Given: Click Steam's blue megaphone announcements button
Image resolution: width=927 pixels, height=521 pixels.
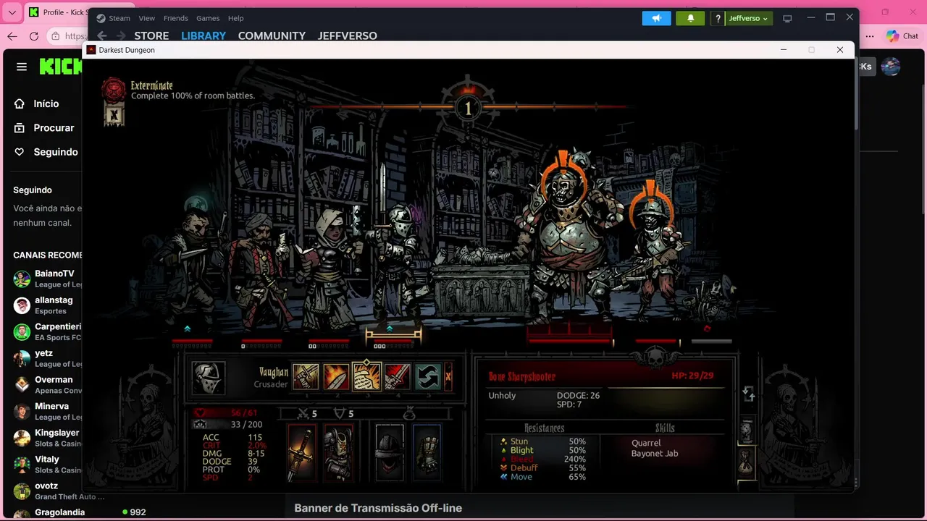Looking at the screenshot, I should [657, 18].
